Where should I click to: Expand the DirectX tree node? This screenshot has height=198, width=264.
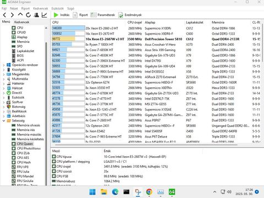click(x=4, y=93)
